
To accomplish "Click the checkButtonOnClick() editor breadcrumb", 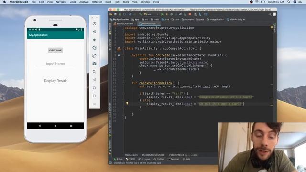I will [x=153, y=155].
